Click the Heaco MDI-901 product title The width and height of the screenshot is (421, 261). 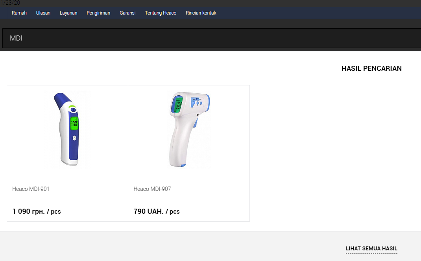click(31, 189)
